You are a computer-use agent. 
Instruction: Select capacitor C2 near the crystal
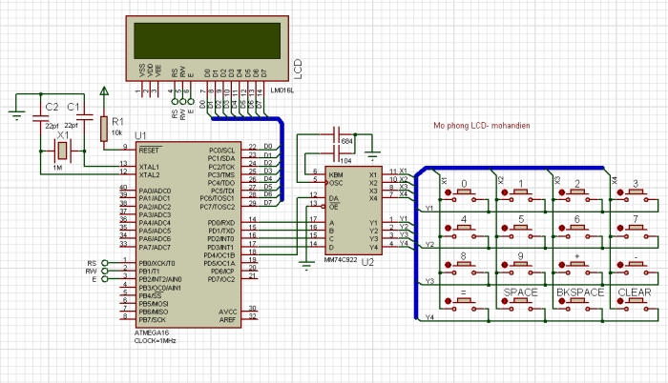[41, 120]
